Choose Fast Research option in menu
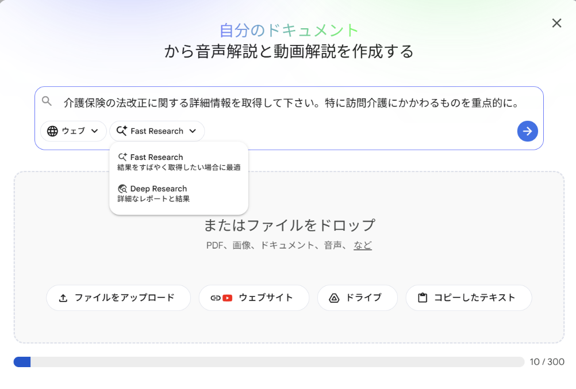The image size is (576, 389). coord(179,162)
